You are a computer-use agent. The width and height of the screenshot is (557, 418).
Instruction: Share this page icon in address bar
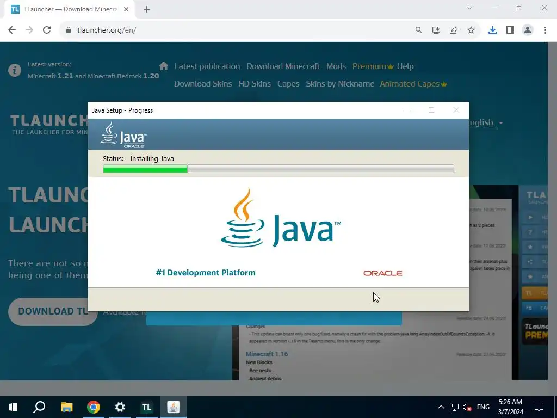click(x=454, y=30)
